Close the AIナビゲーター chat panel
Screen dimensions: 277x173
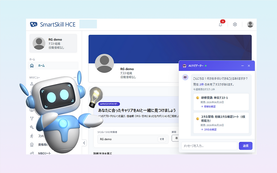[x=249, y=66]
